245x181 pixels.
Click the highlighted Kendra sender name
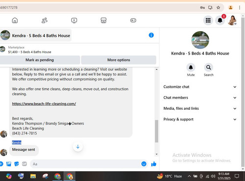tap(17, 142)
